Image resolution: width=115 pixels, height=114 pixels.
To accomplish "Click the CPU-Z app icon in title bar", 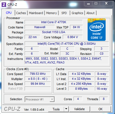I will click(x=4, y=5).
